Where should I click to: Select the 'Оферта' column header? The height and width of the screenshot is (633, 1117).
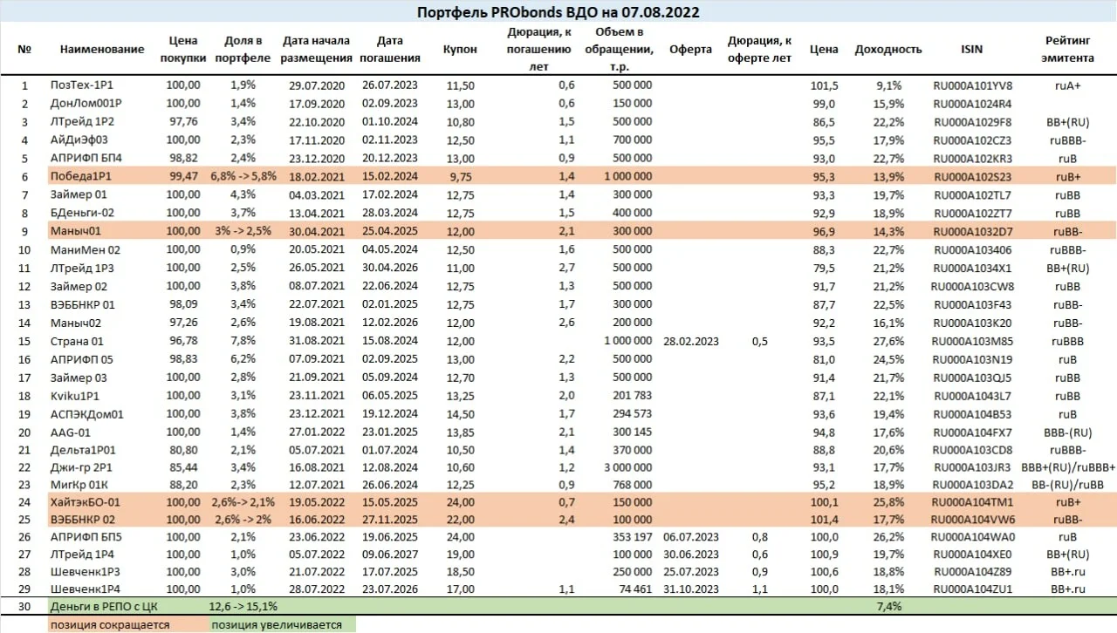pyautogui.click(x=690, y=50)
